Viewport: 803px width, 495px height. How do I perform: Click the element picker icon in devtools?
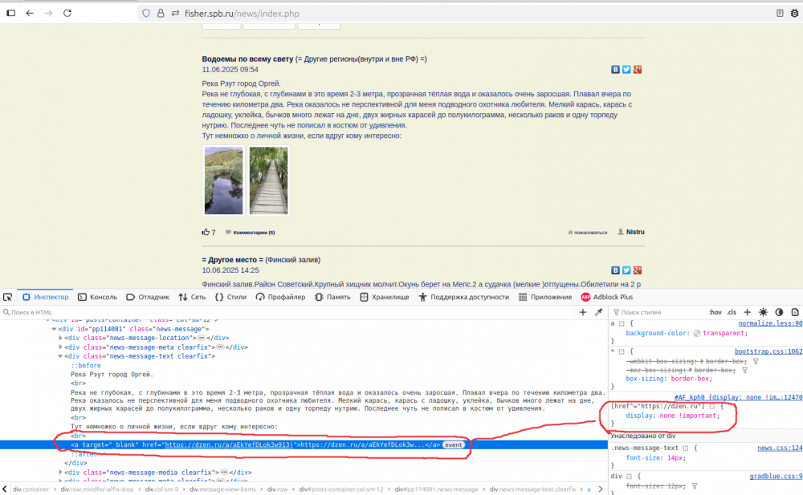point(8,297)
